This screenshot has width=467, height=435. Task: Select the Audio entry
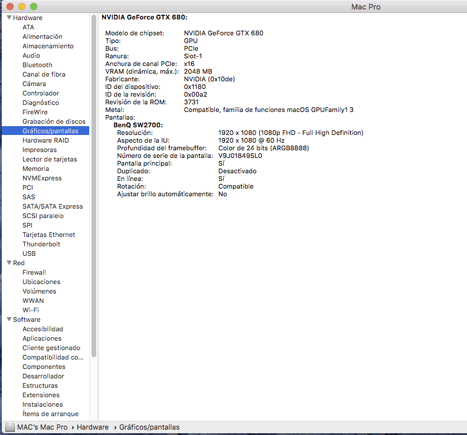(31, 55)
